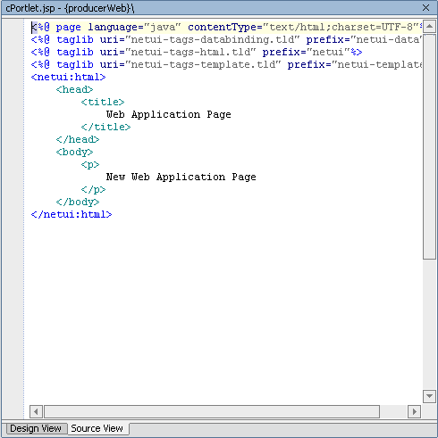Close the cPortlet.jsp editor window
The image size is (438, 438).
coord(425,8)
